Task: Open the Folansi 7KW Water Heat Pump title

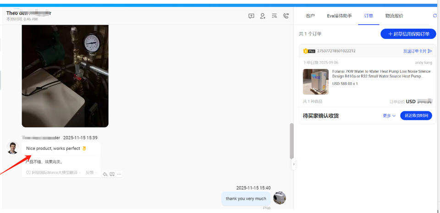Action: pos(382,74)
